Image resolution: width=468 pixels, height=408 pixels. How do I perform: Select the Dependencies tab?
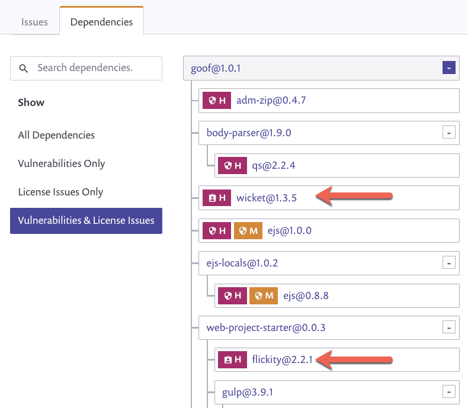tap(101, 21)
